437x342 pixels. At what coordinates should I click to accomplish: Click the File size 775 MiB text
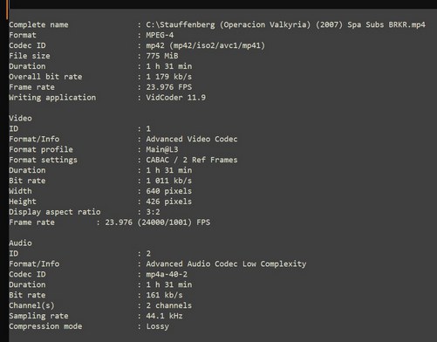tap(162, 56)
